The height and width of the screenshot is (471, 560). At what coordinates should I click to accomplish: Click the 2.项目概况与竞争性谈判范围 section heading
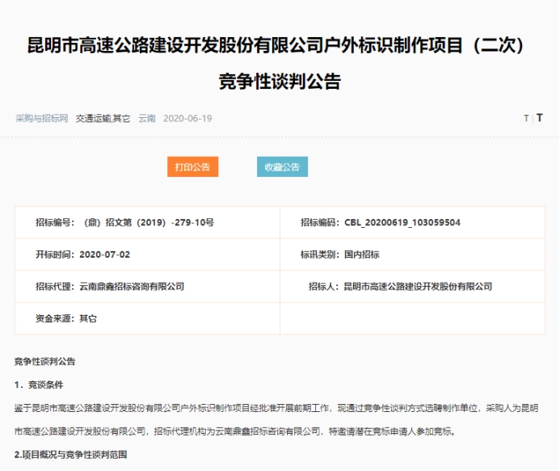click(x=71, y=455)
